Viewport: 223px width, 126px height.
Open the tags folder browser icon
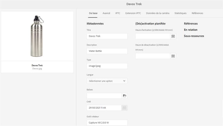pyautogui.click(x=125, y=96)
